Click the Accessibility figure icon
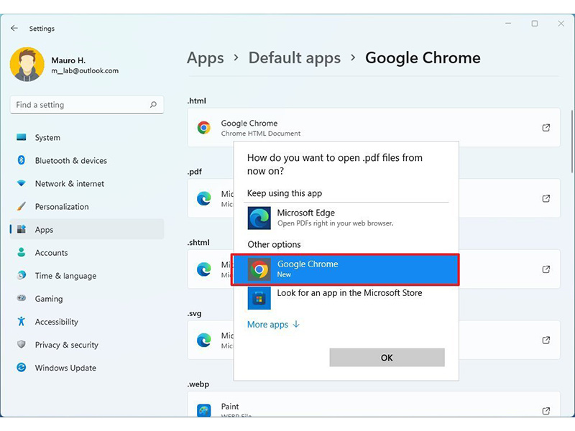575x431 pixels. [22, 321]
